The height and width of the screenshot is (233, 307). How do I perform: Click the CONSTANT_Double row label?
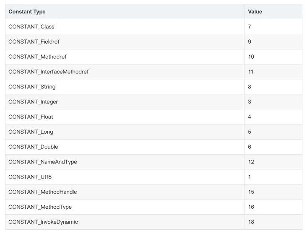tap(33, 147)
